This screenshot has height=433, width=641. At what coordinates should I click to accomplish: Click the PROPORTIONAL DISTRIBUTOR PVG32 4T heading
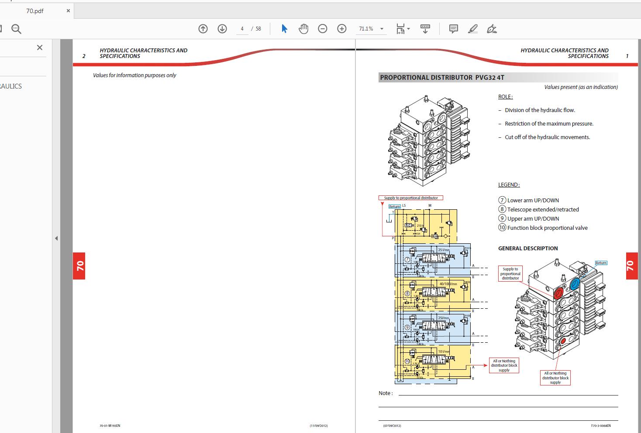442,78
